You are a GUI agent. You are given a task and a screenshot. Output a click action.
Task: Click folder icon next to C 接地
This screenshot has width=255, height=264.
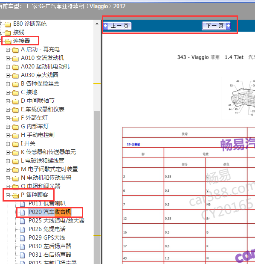[15, 93]
